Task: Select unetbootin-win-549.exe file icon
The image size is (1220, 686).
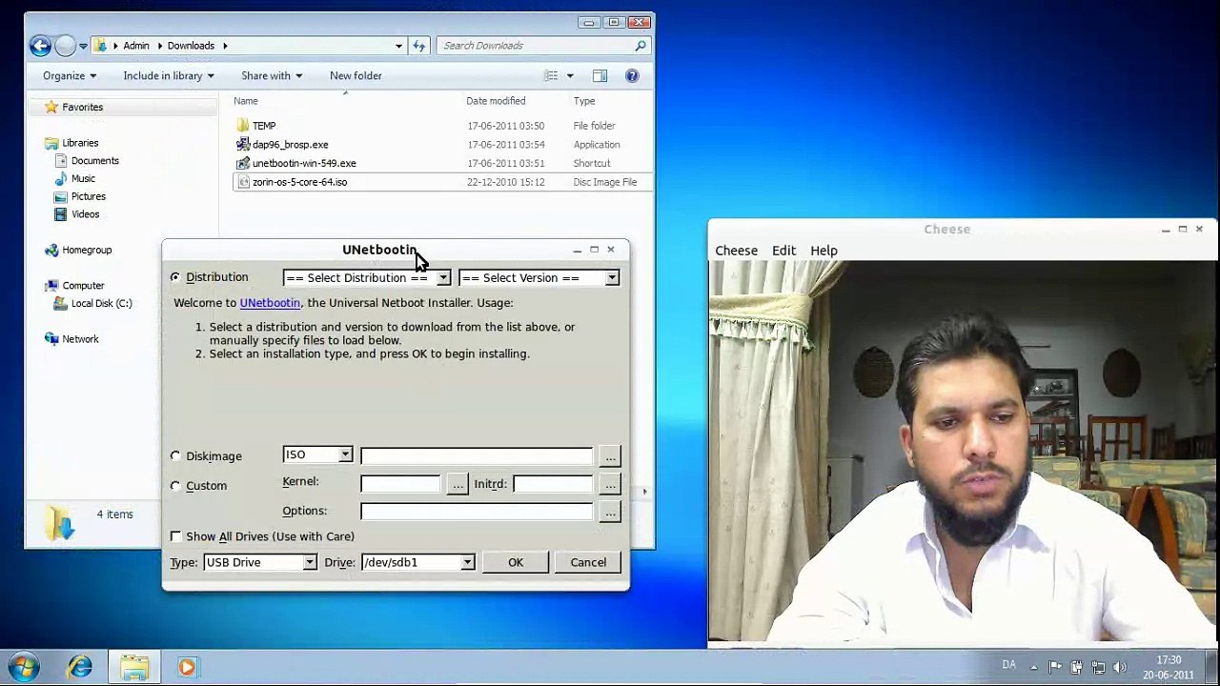Action: (243, 163)
